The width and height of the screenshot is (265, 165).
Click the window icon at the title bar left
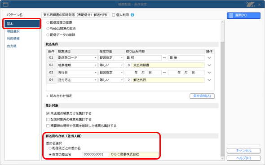pyautogui.click(x=5, y=4)
